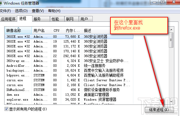
Task: Select 360SE.exe process using 131,172 K
Action: tap(69, 46)
